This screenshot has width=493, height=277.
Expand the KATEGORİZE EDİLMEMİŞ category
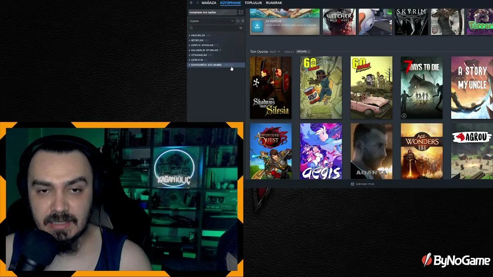click(216, 65)
